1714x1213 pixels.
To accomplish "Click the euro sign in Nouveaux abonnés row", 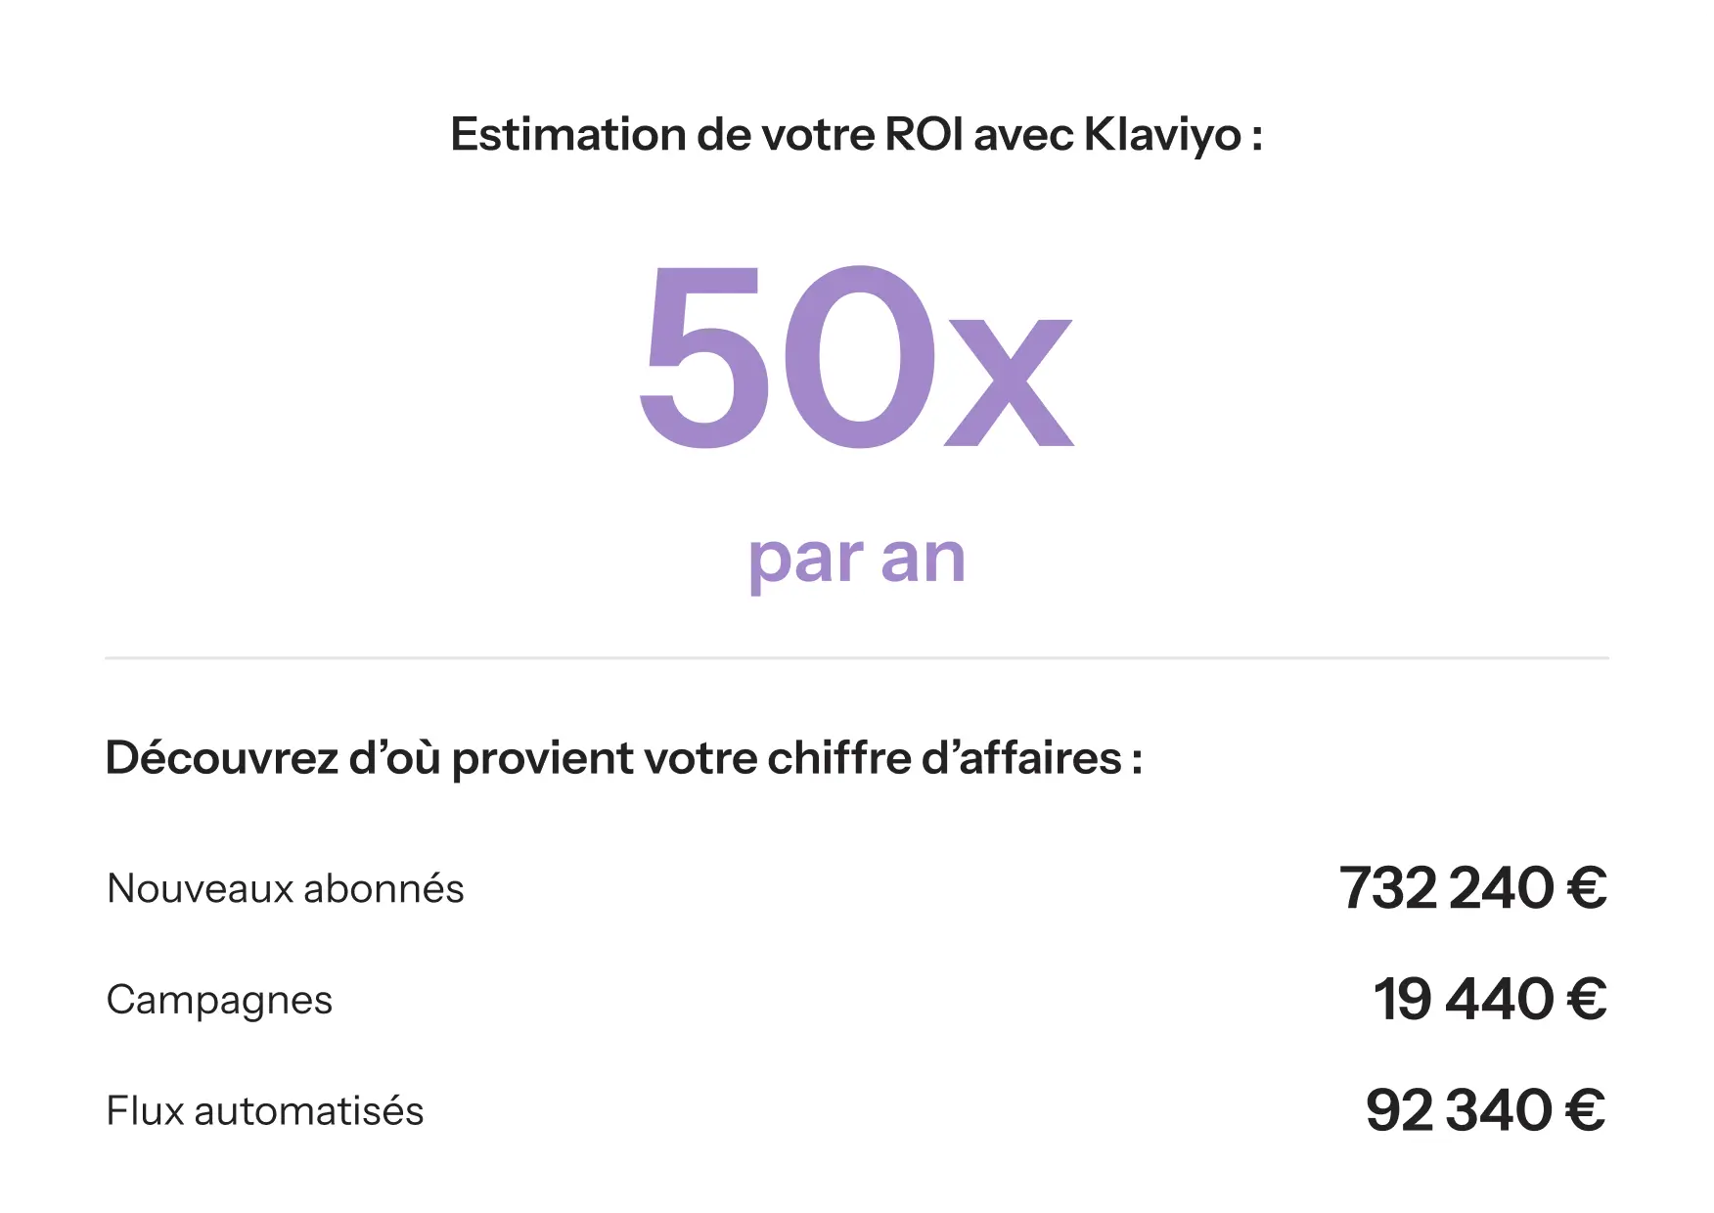I will point(1587,888).
